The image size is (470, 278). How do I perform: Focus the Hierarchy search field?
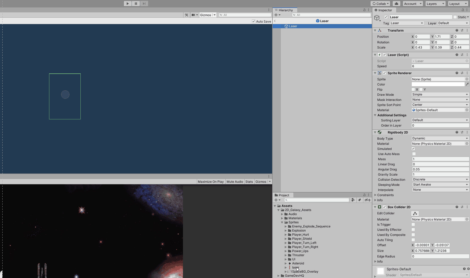(x=331, y=15)
